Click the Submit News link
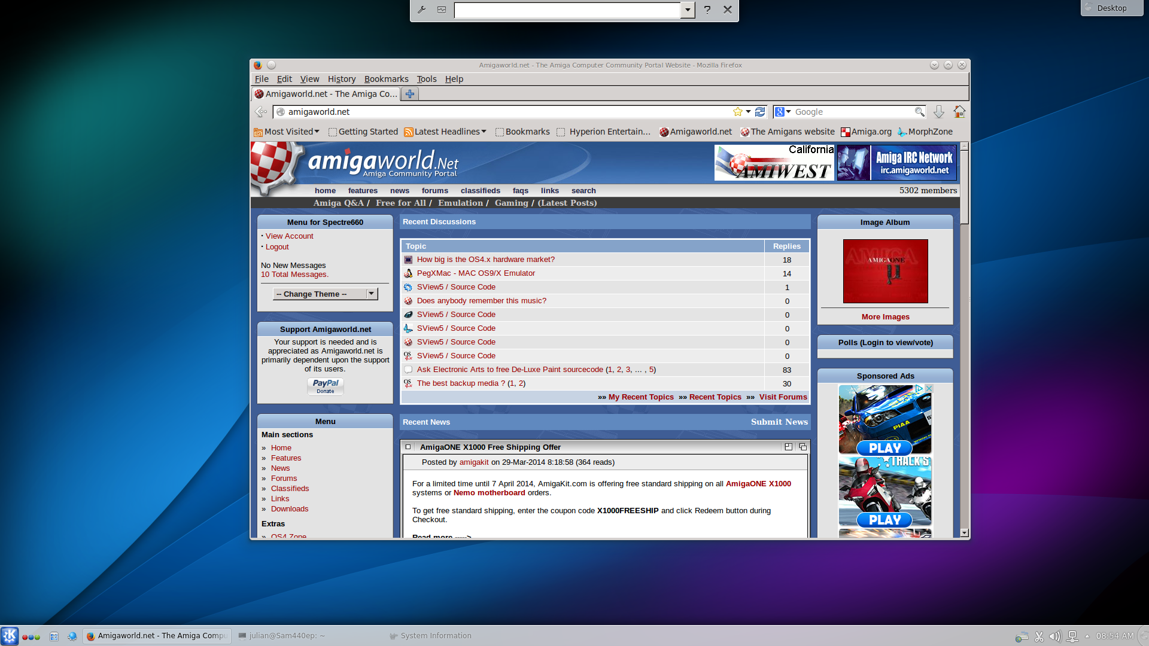The width and height of the screenshot is (1149, 646). [x=779, y=422]
